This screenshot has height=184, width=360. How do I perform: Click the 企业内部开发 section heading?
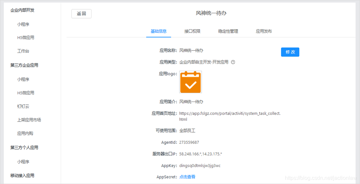tap(23, 10)
